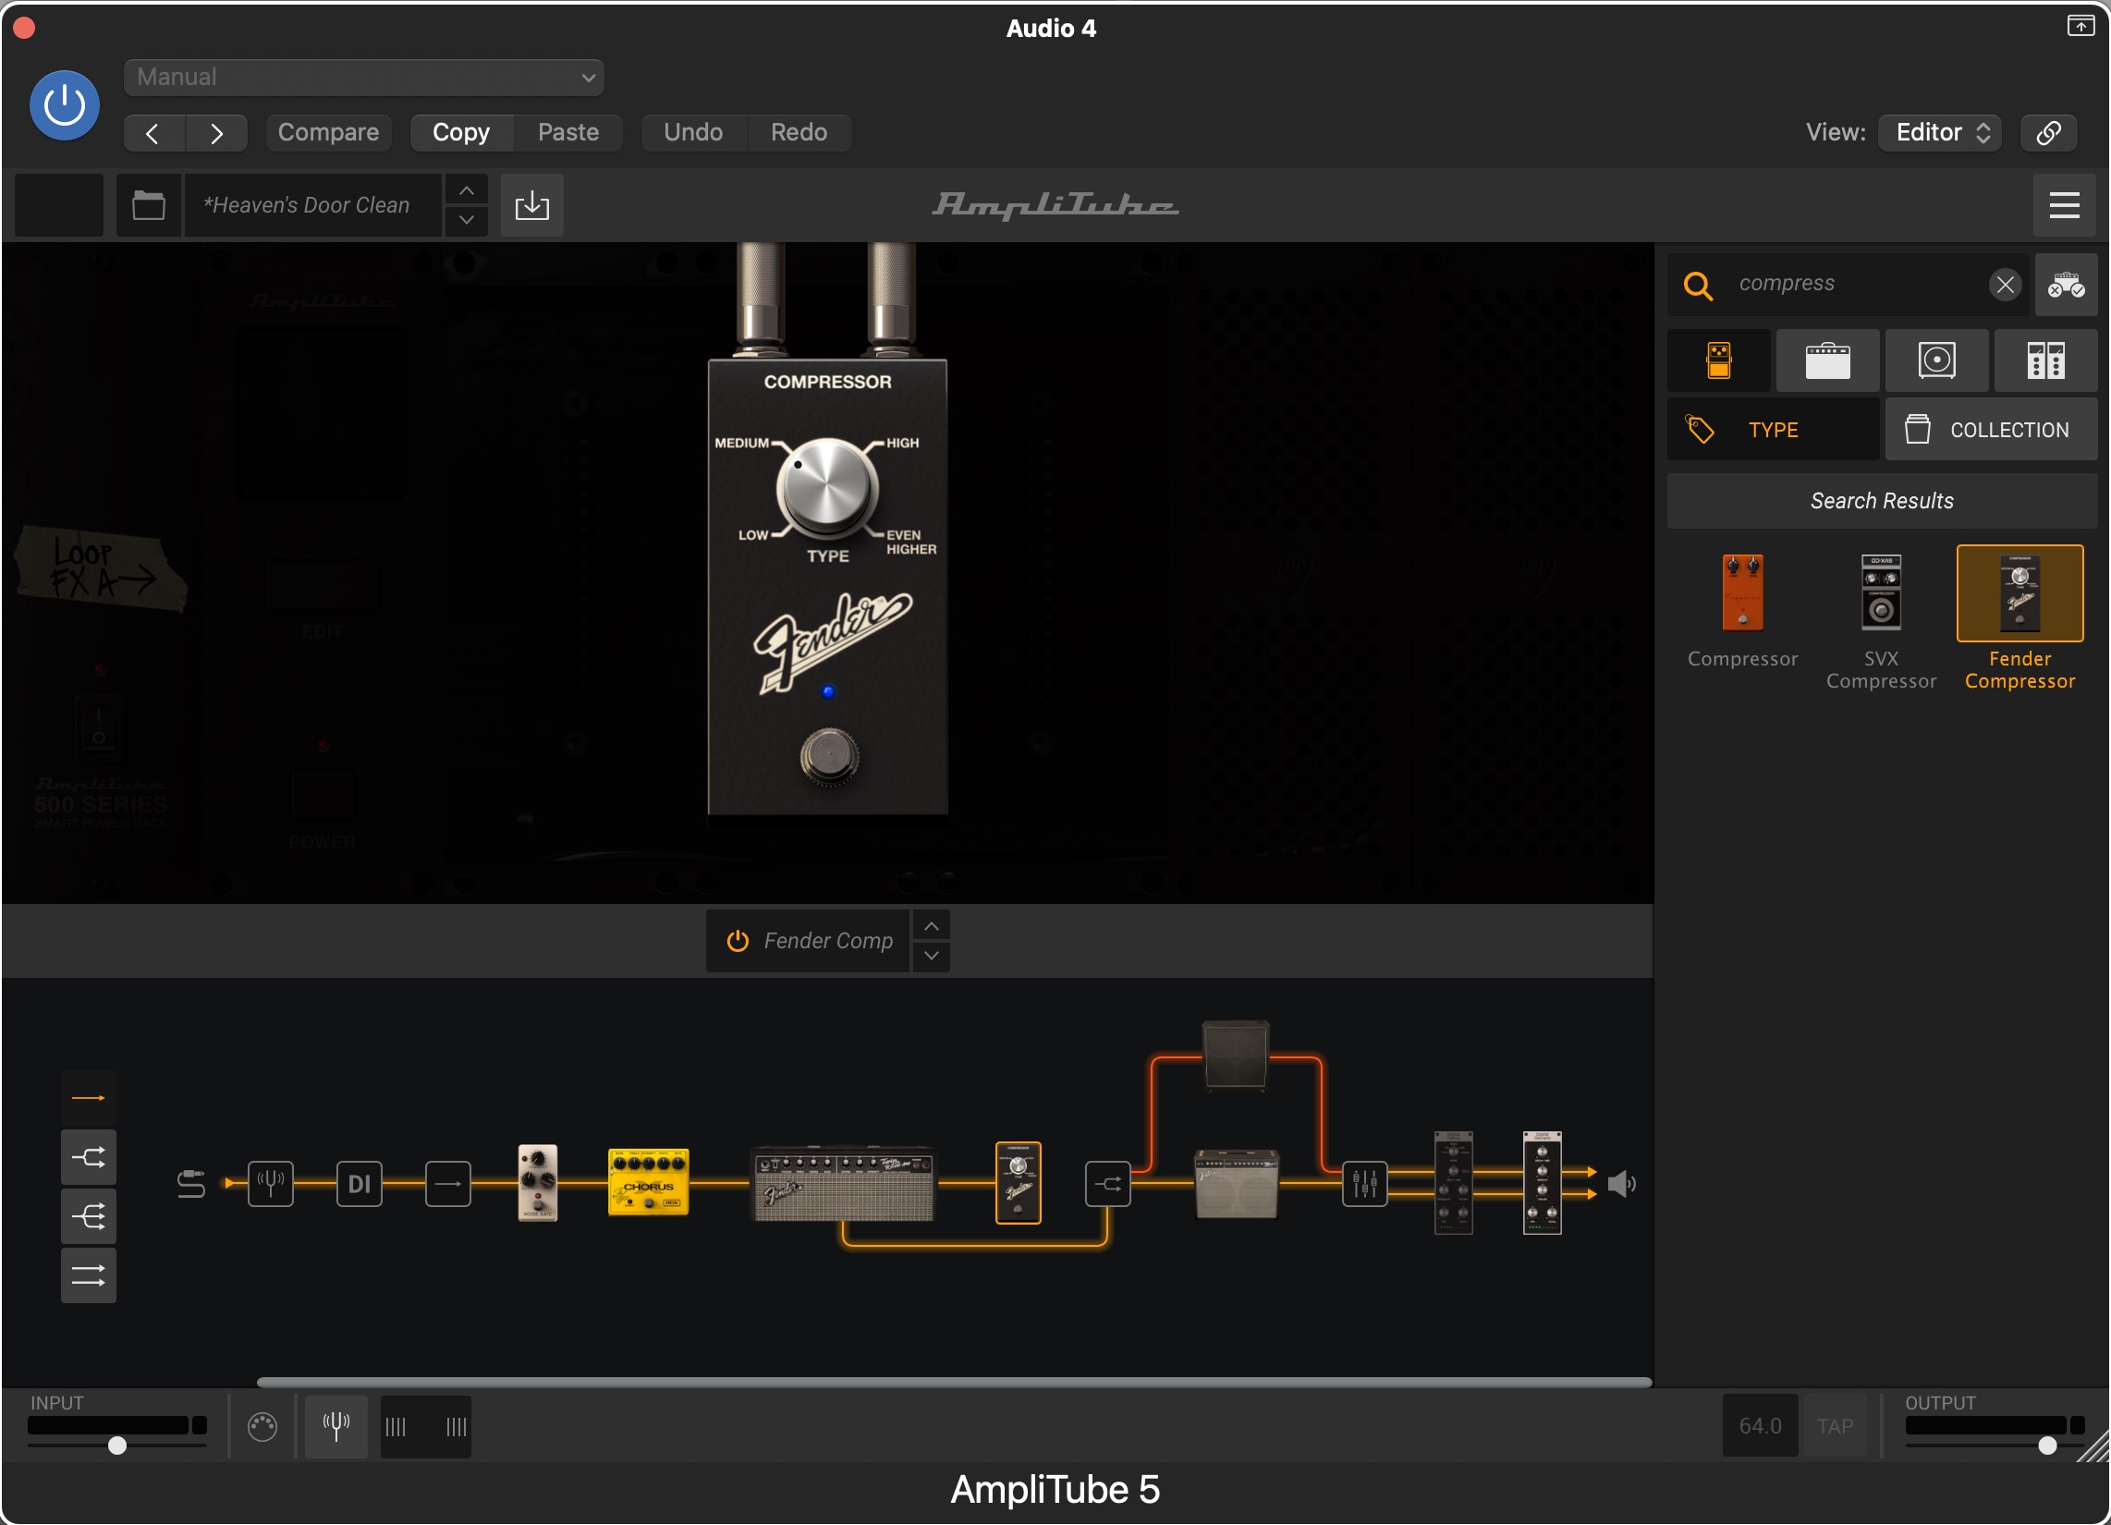
Task: Open the View Editor dropdown
Action: [1941, 133]
